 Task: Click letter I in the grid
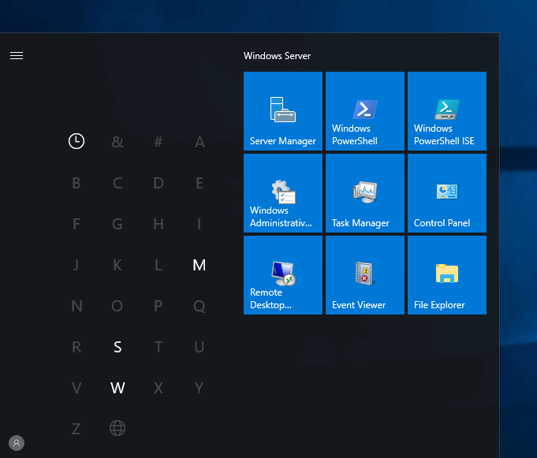(200, 224)
